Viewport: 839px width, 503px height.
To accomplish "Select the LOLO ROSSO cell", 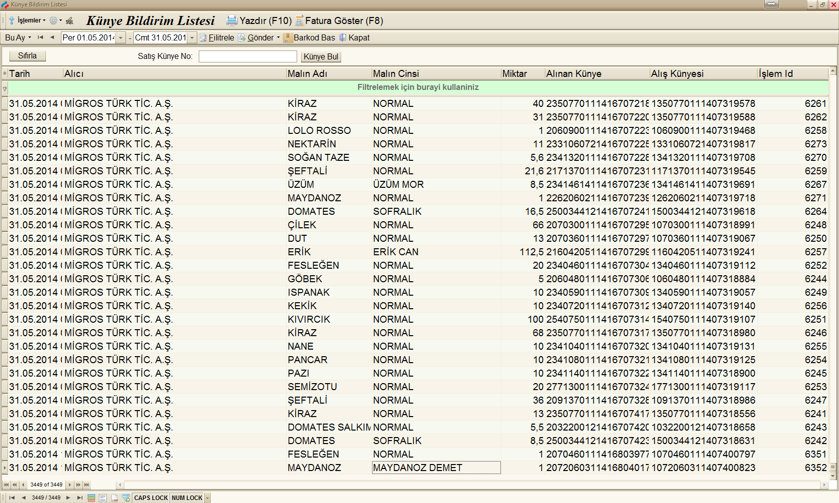I will coord(329,130).
